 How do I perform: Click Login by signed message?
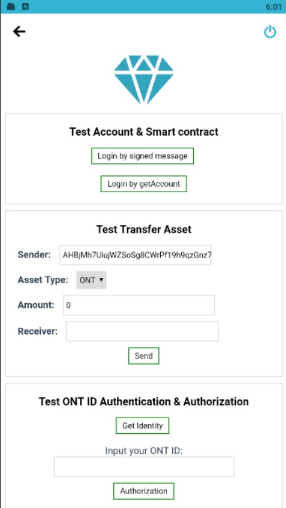coord(143,156)
